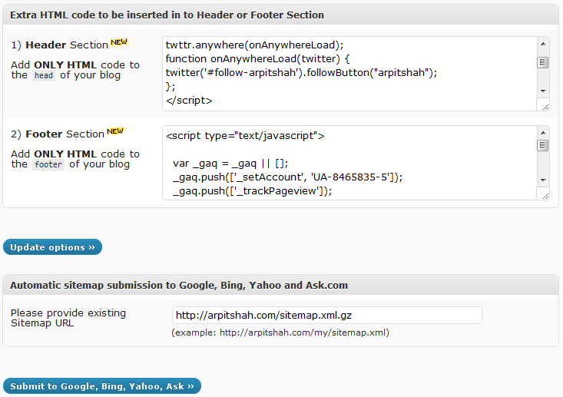Click the script type="text/javascript" line
This screenshot has height=397, width=563.
245,136
